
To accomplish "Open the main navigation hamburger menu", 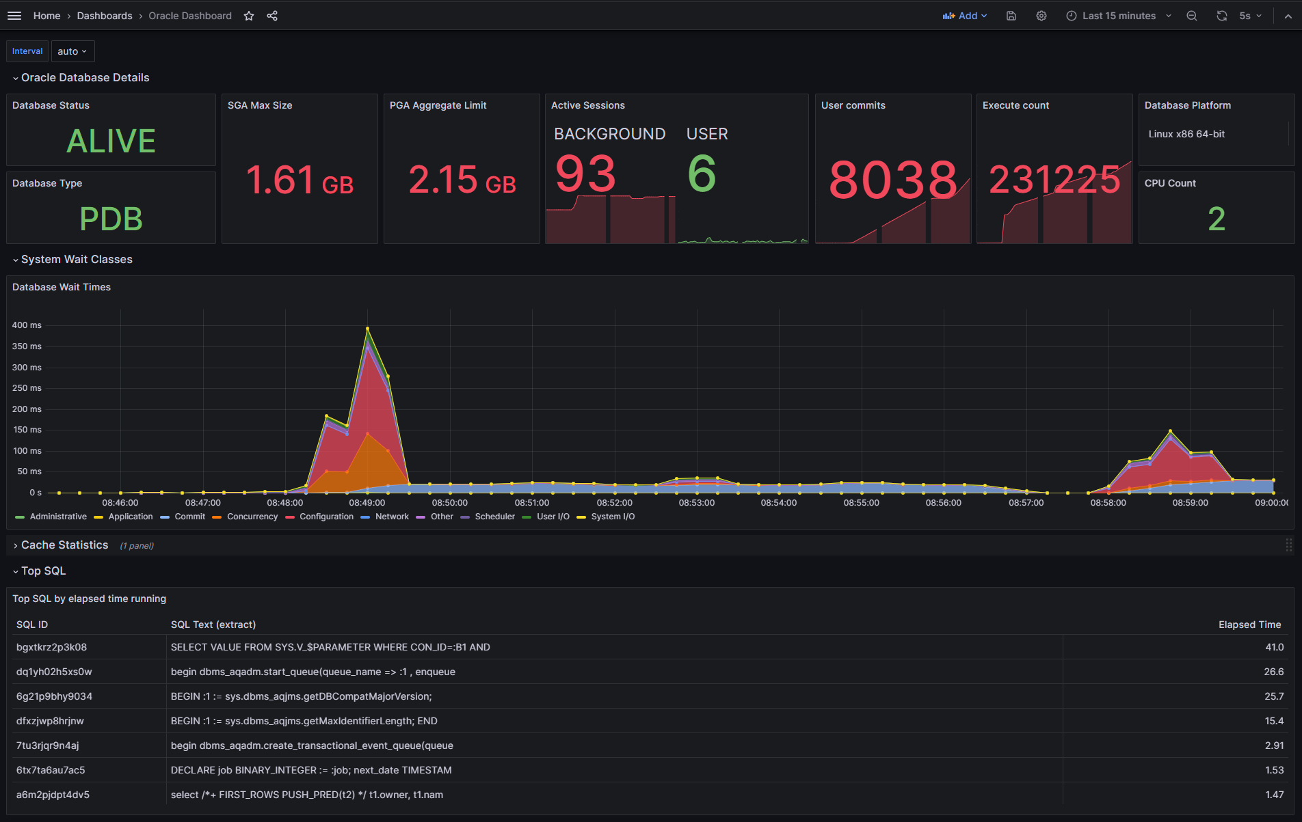I will point(14,15).
